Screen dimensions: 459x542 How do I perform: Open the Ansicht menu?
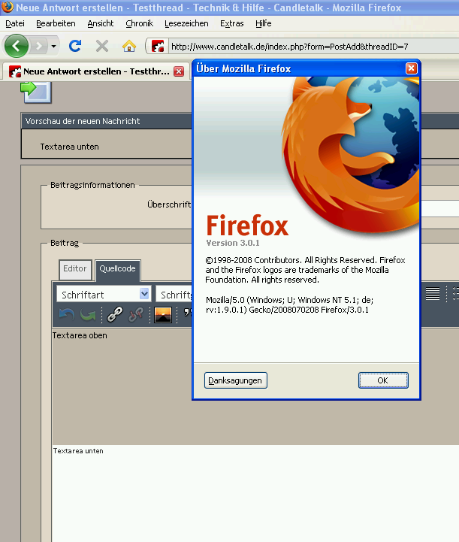pyautogui.click(x=101, y=23)
